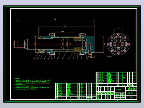Viewport: 144px width, 108px height.
Task: Select the cylinder section view's piston rod threaded end
Action: (x=20, y=44)
